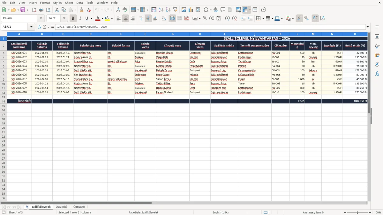Toggle Wrap Text
Viewport: 383px width, 215px height.
164,18
